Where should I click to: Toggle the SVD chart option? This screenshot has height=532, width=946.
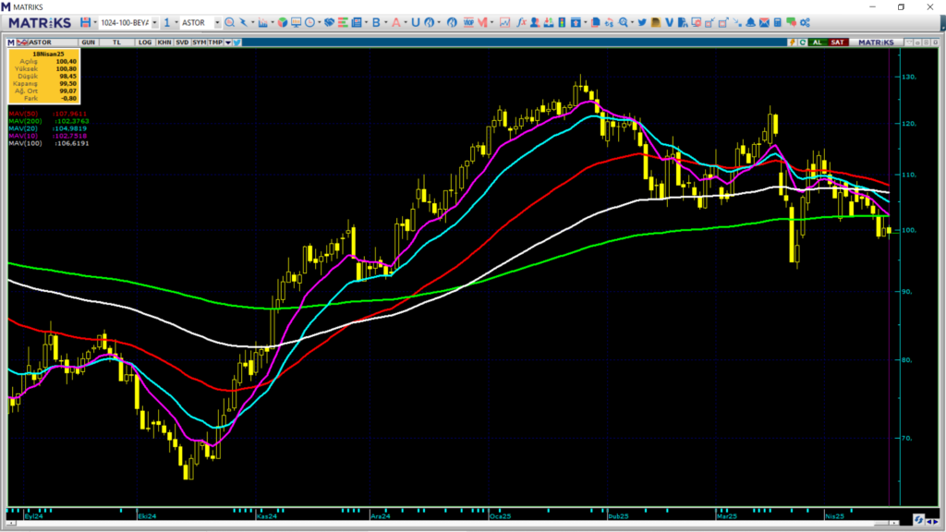tap(182, 42)
